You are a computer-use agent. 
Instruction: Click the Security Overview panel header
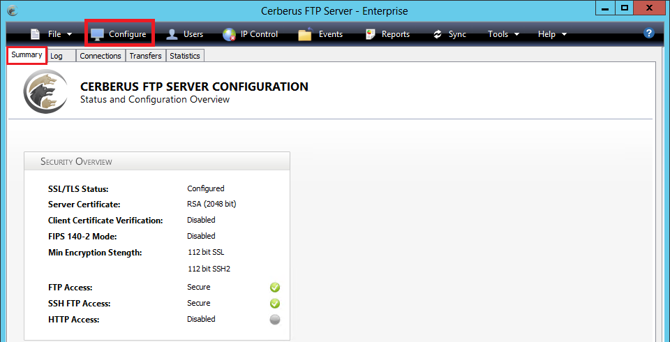click(x=157, y=161)
